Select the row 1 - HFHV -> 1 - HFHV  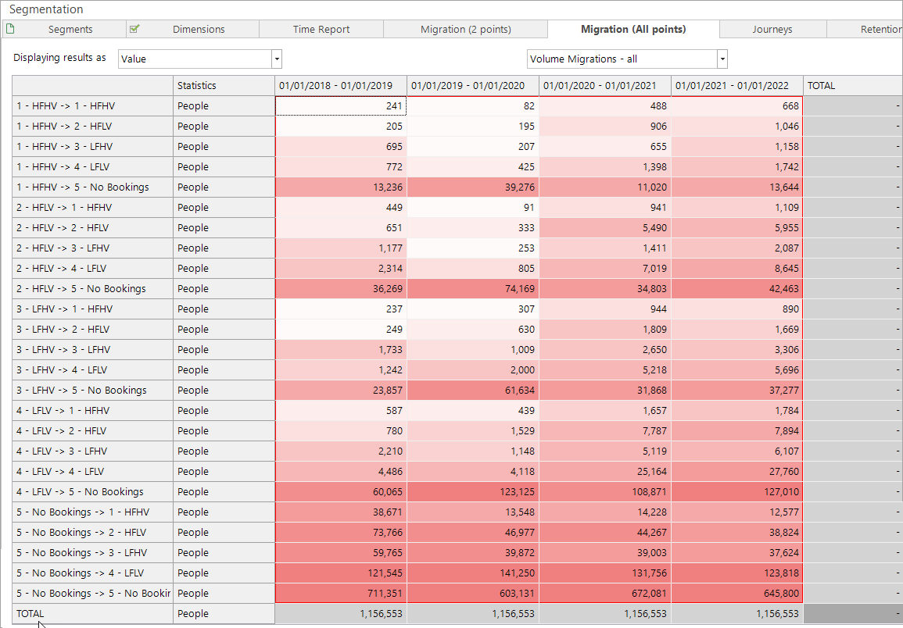(x=93, y=106)
